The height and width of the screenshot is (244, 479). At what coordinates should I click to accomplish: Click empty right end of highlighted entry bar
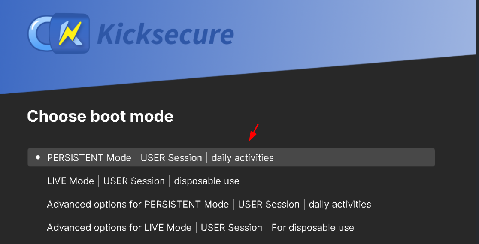click(x=386, y=157)
